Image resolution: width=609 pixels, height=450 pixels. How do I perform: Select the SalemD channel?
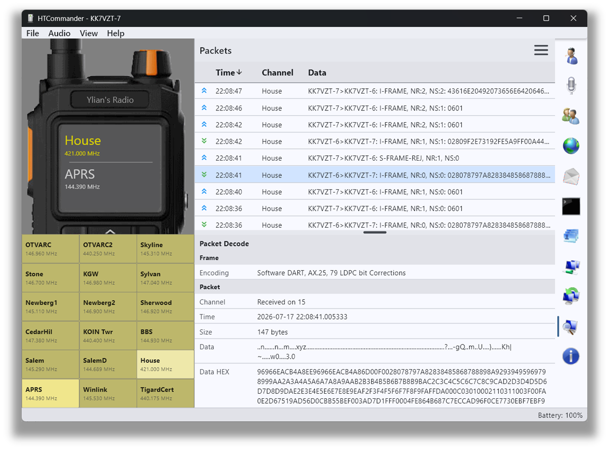click(x=108, y=365)
